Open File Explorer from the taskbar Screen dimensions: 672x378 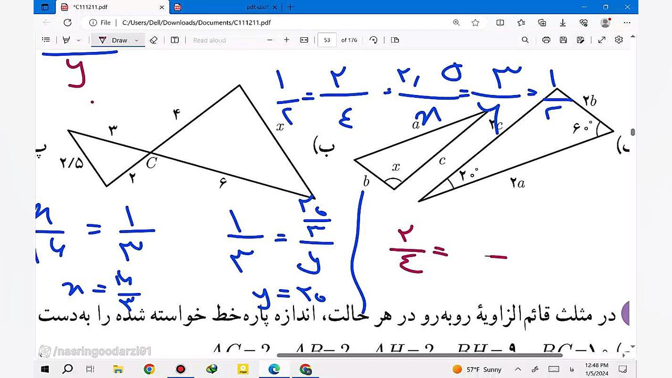coord(118,369)
